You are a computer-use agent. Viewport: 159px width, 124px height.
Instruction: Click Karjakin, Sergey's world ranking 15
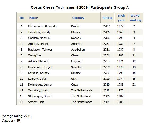tap(134, 73)
